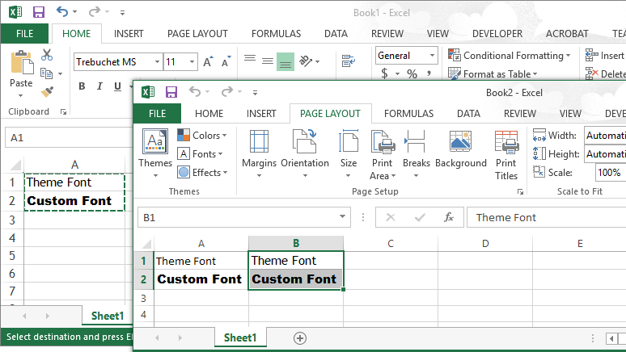Open the FILE tab in Book2

158,114
